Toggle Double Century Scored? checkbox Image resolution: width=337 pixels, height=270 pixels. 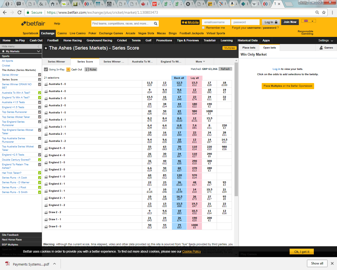[39, 160]
